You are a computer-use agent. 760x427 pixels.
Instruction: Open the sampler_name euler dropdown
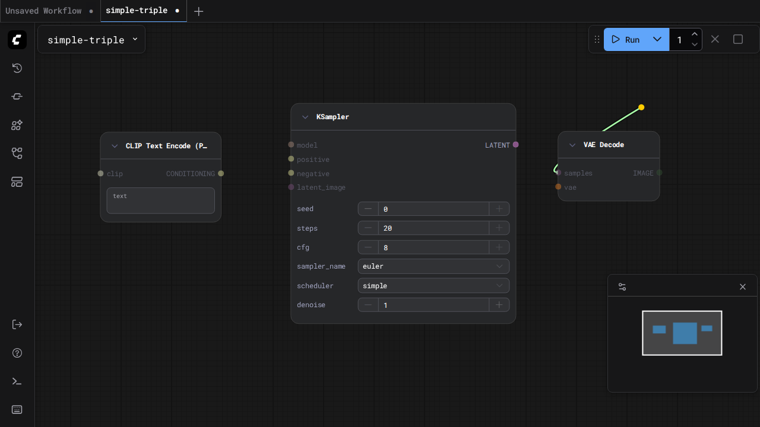click(x=433, y=266)
